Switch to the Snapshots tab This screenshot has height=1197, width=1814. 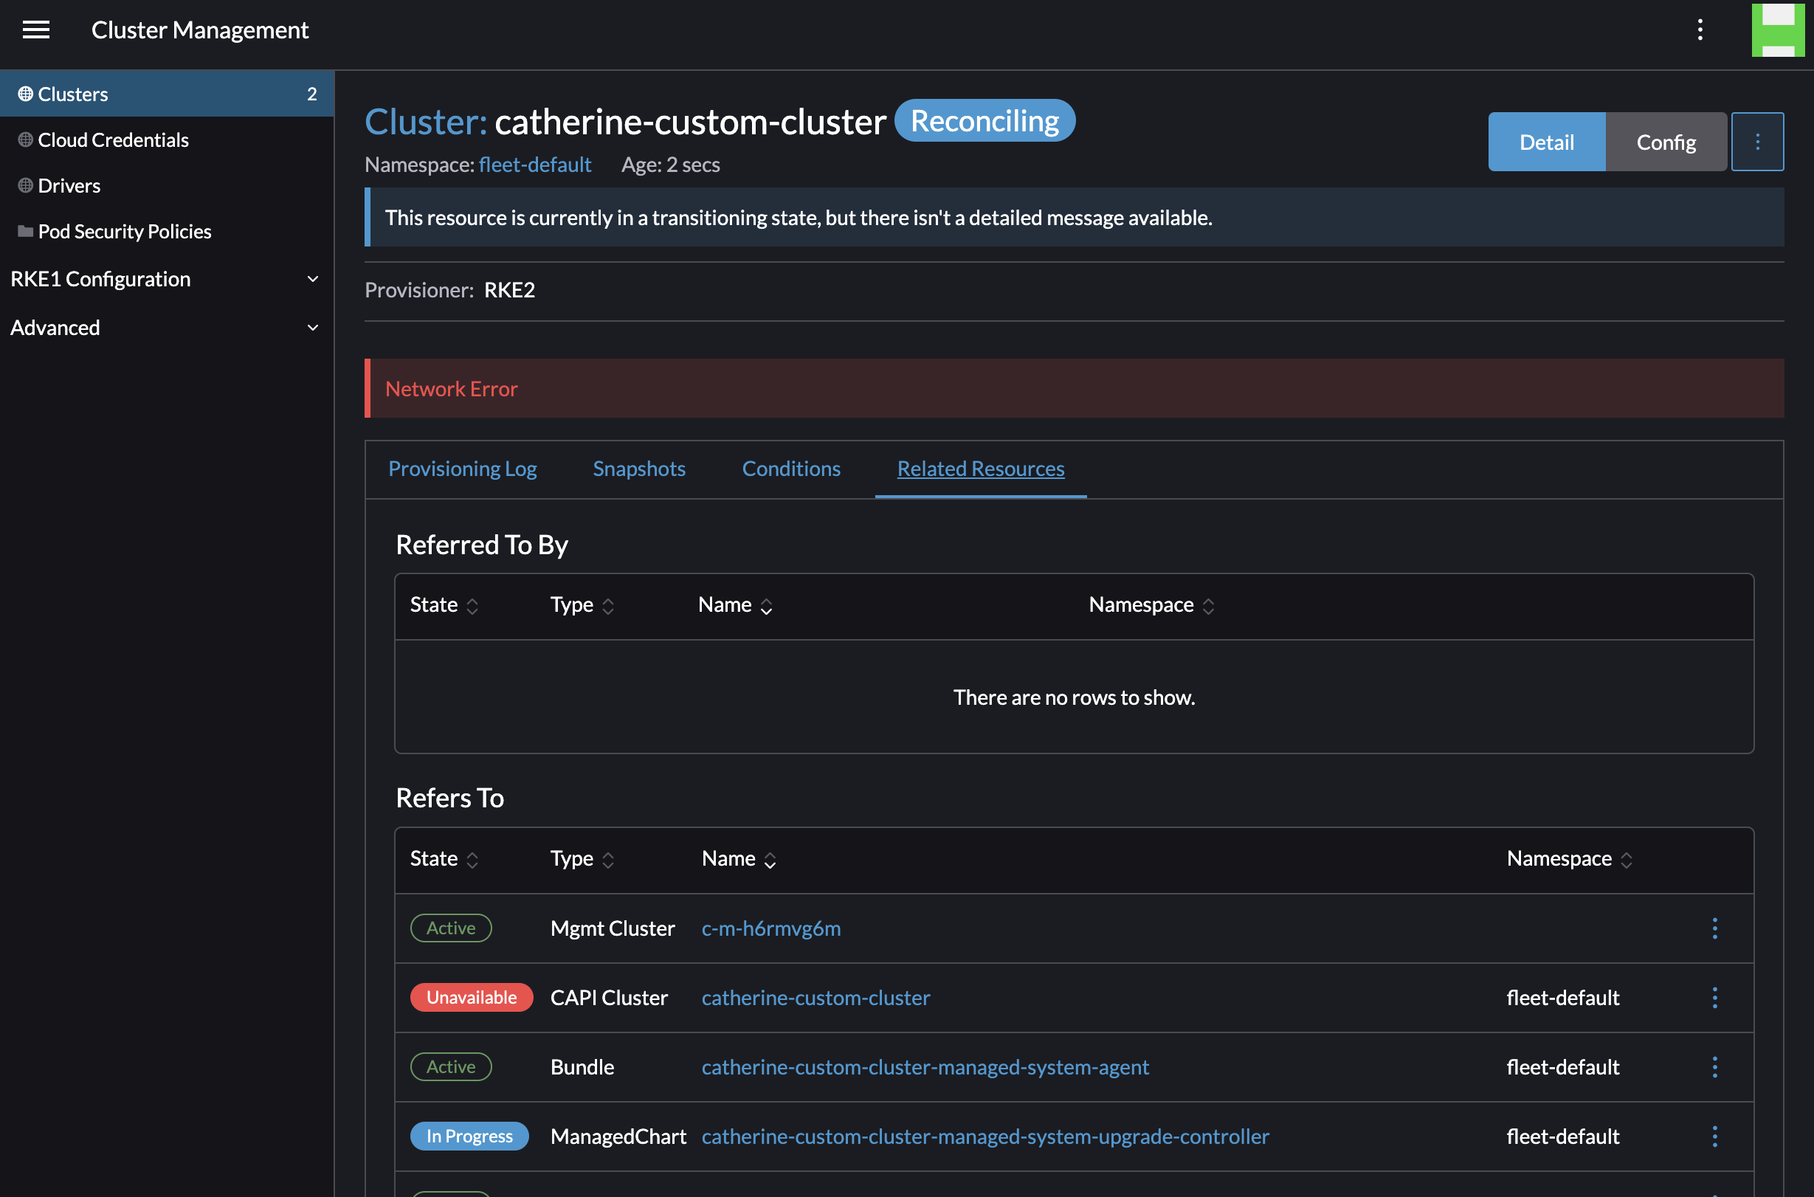(x=639, y=469)
